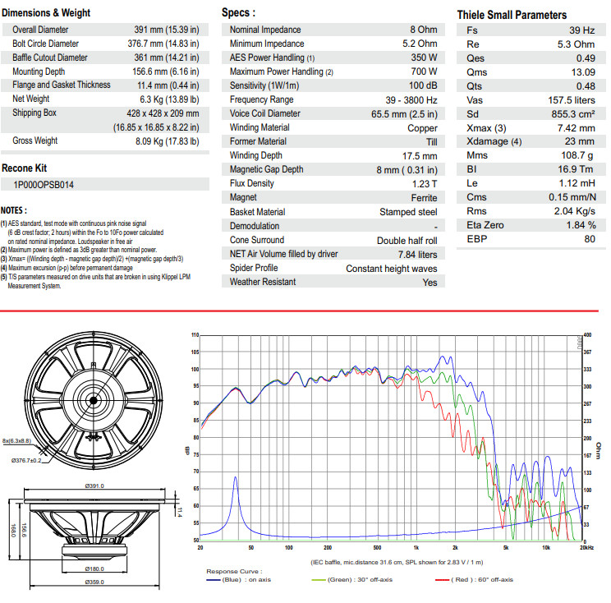Select the value '6.3 Kg (13.89 lb)'

point(169,99)
